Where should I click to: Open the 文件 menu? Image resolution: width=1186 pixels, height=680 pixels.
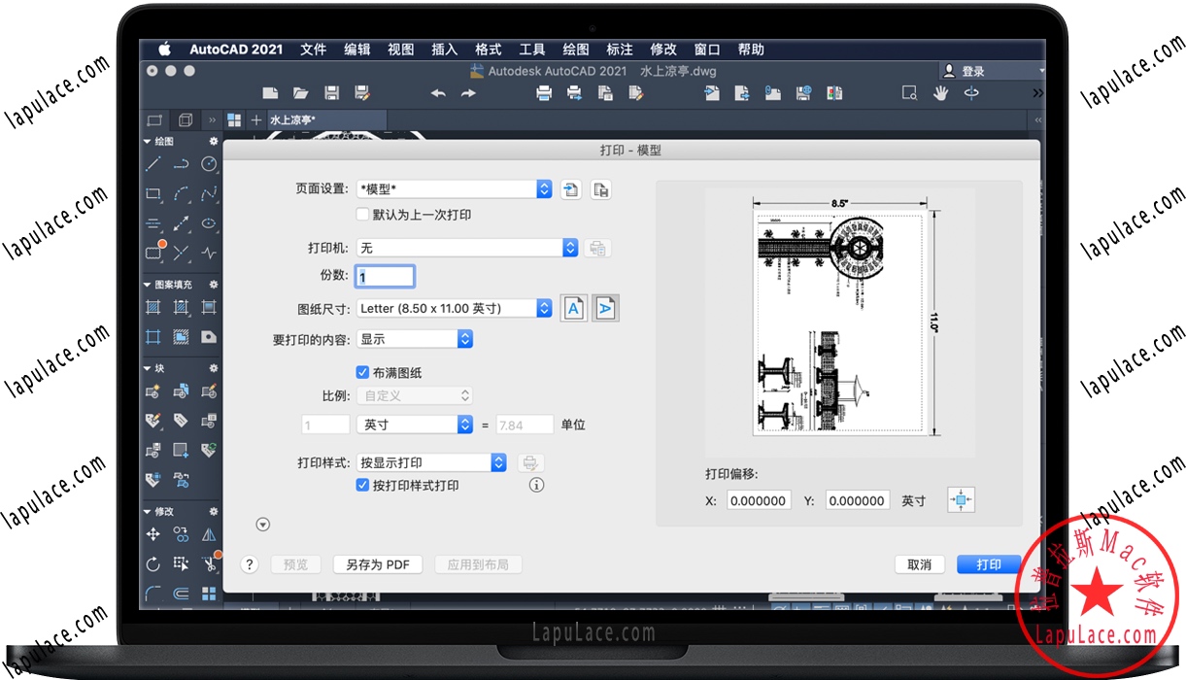[313, 50]
